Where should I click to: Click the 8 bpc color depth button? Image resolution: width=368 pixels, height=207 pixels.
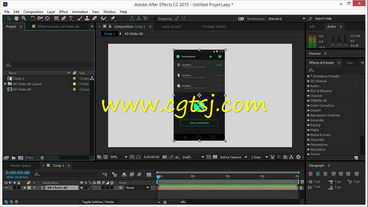tap(29, 158)
